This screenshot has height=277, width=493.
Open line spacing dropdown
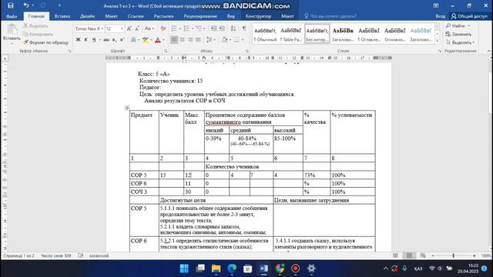tap(210, 40)
